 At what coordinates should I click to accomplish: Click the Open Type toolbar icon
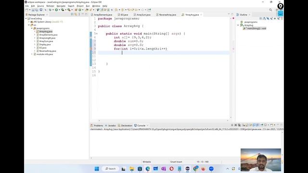coord(87,10)
